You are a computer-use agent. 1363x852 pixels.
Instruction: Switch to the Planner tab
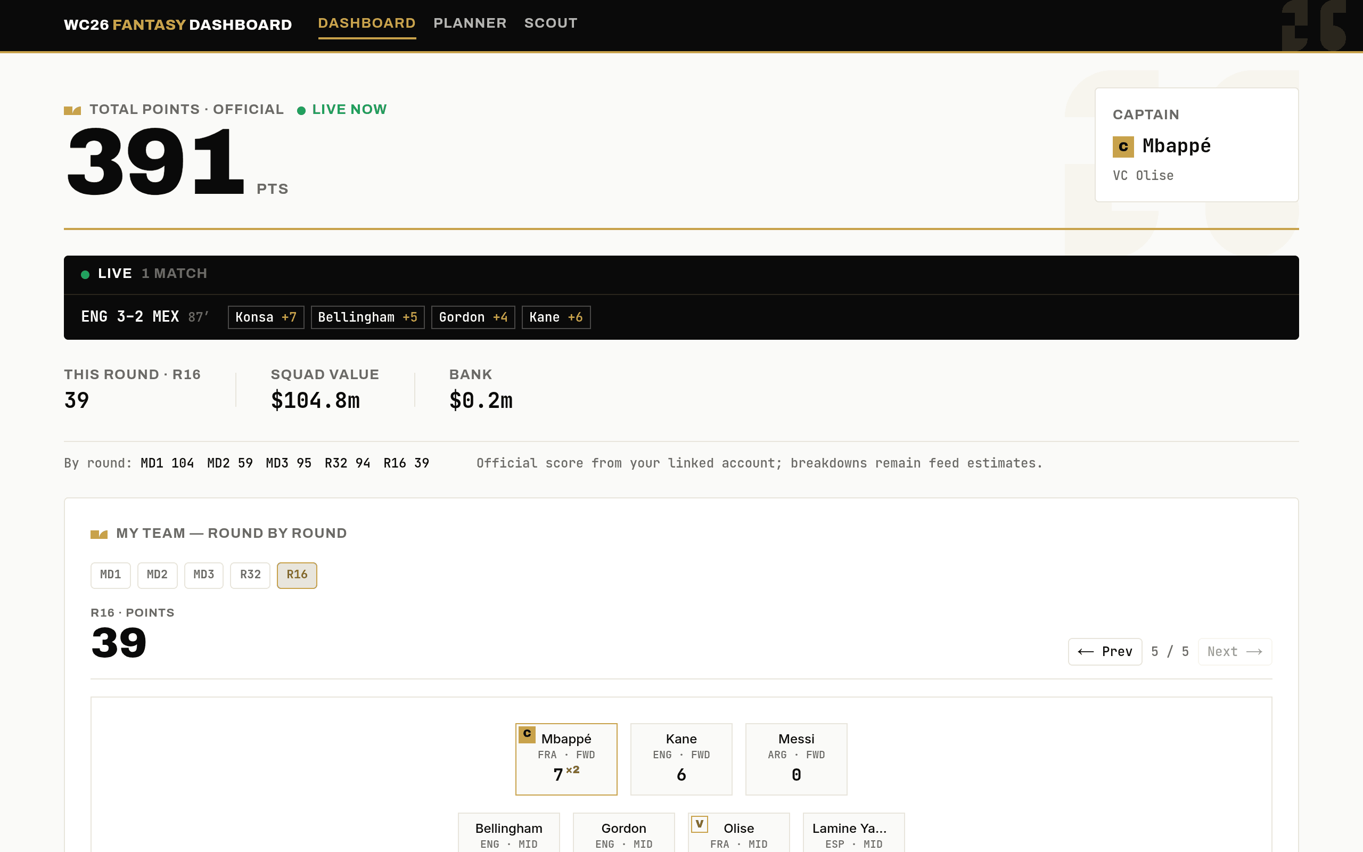(470, 23)
